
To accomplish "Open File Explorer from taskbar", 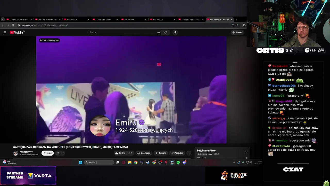I will click(130, 162).
